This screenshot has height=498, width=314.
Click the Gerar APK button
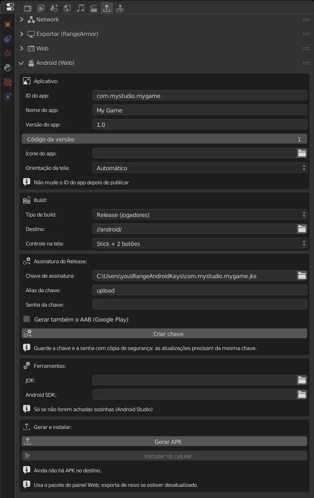164,441
